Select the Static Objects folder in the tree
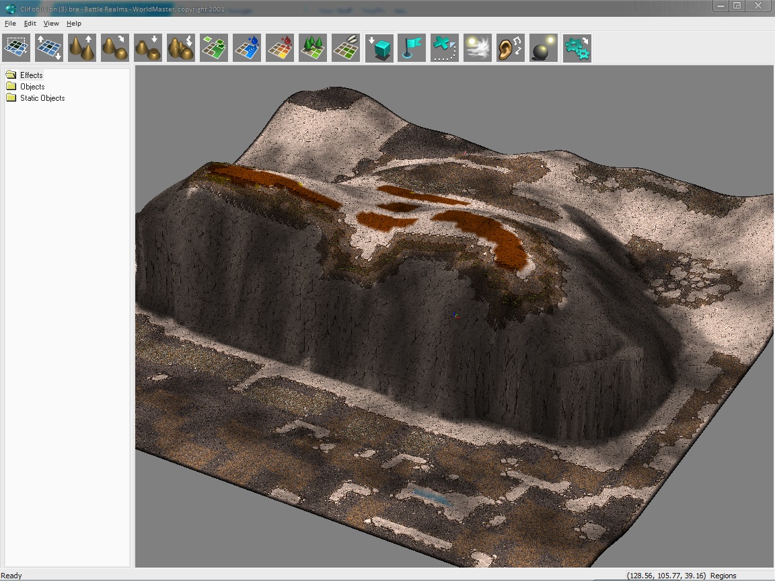Screen dimensions: 775x581 coord(42,98)
